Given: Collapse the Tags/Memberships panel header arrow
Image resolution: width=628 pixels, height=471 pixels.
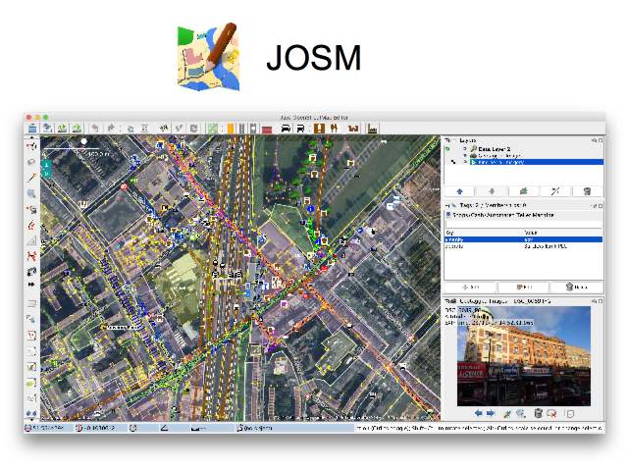Looking at the screenshot, I should click(x=448, y=205).
